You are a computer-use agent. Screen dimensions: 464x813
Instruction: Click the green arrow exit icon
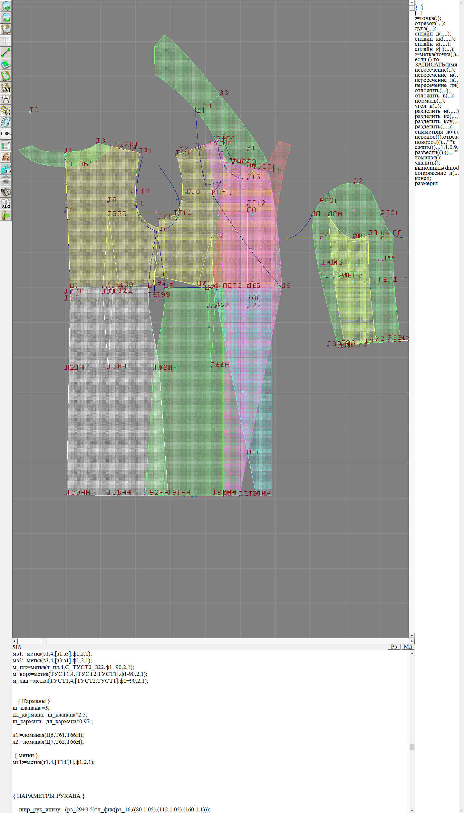[6, 215]
